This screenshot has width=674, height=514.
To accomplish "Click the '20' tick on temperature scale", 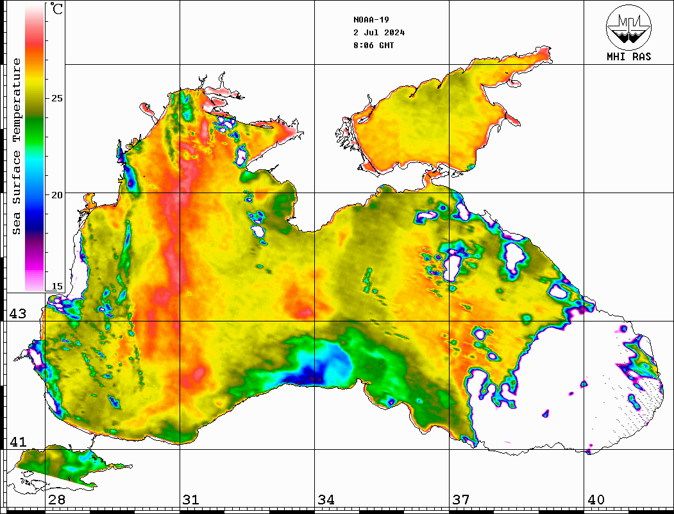I will pyautogui.click(x=56, y=195).
